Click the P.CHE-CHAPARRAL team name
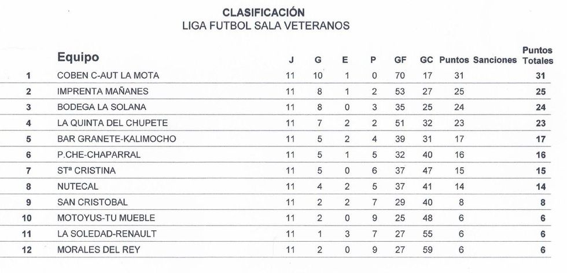The width and height of the screenshot is (567, 273). (98, 154)
